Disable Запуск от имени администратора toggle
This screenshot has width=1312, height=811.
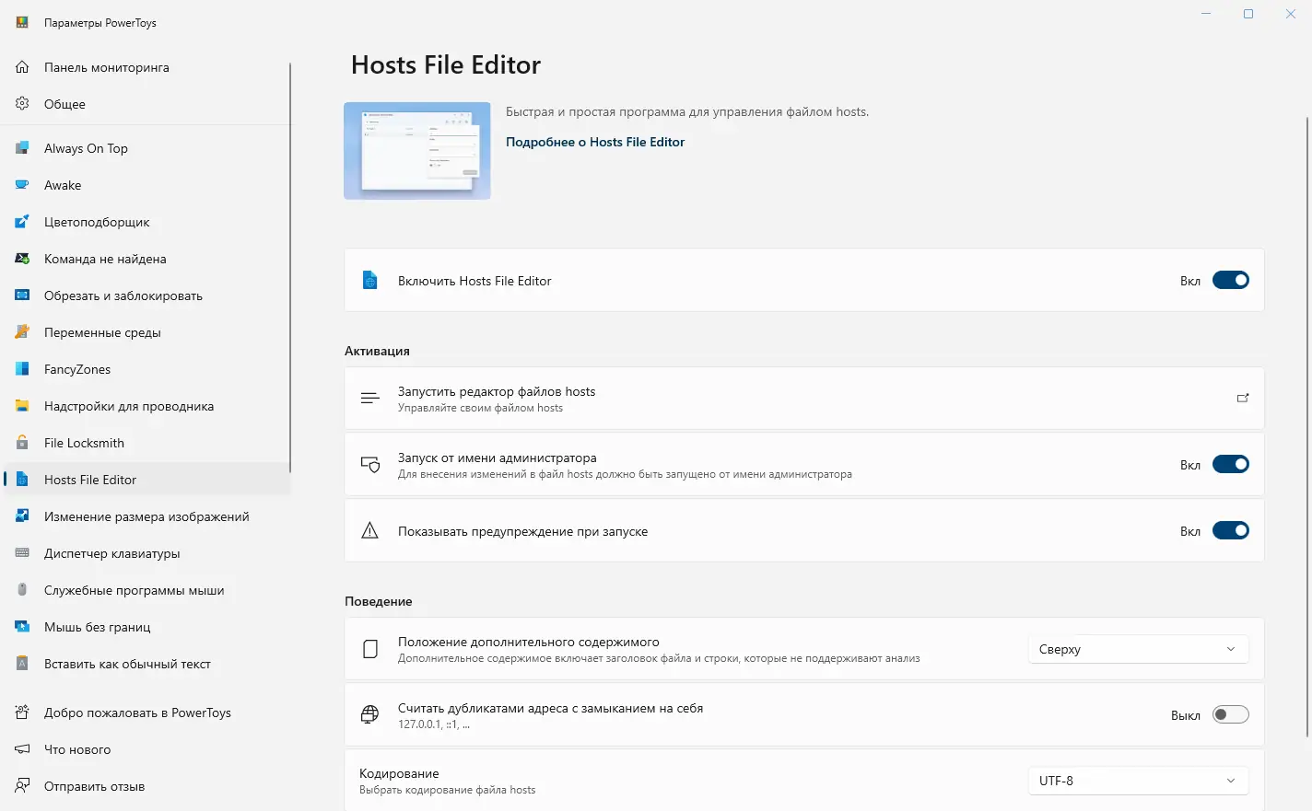click(x=1230, y=465)
